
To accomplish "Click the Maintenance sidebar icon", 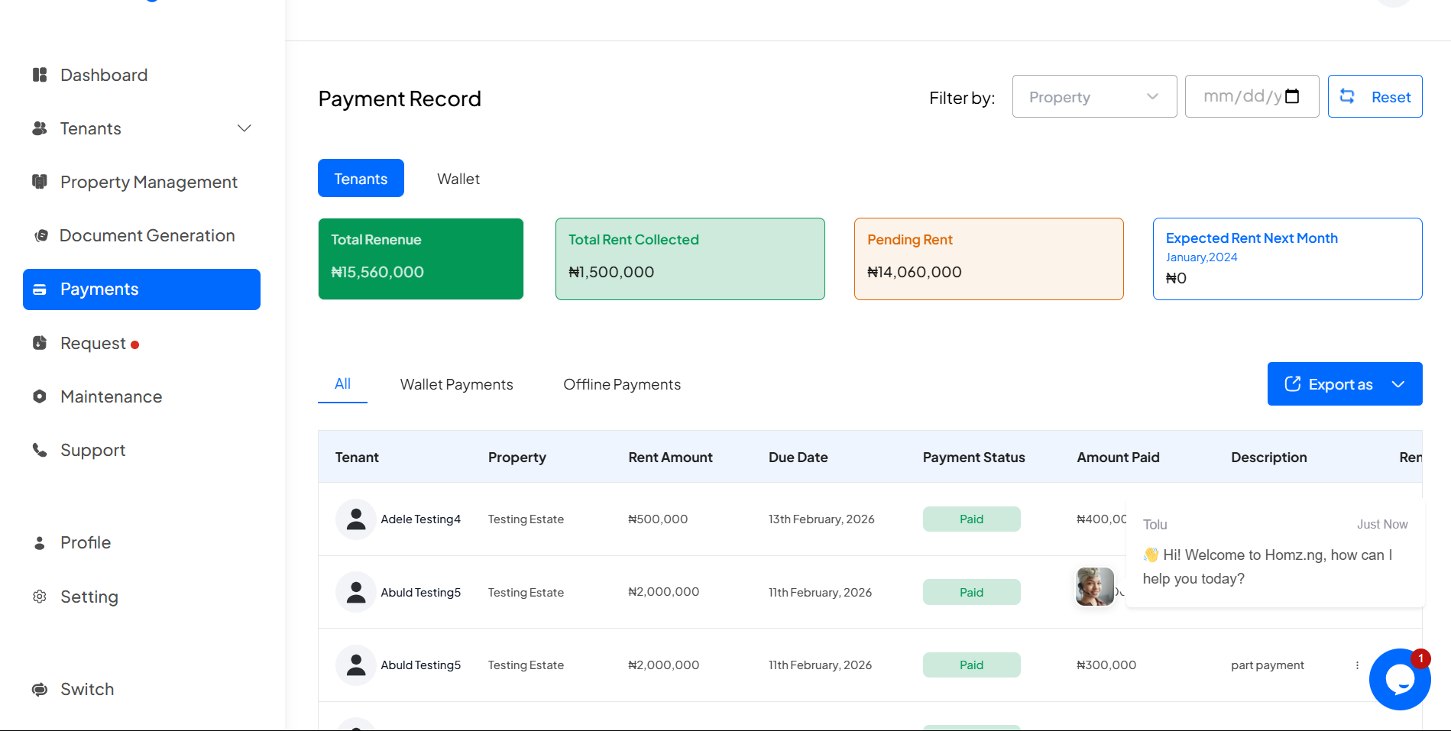I will pyautogui.click(x=40, y=396).
